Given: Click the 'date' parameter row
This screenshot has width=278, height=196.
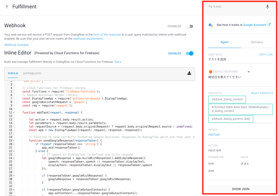Looking at the screenshot, I should click(241, 171).
